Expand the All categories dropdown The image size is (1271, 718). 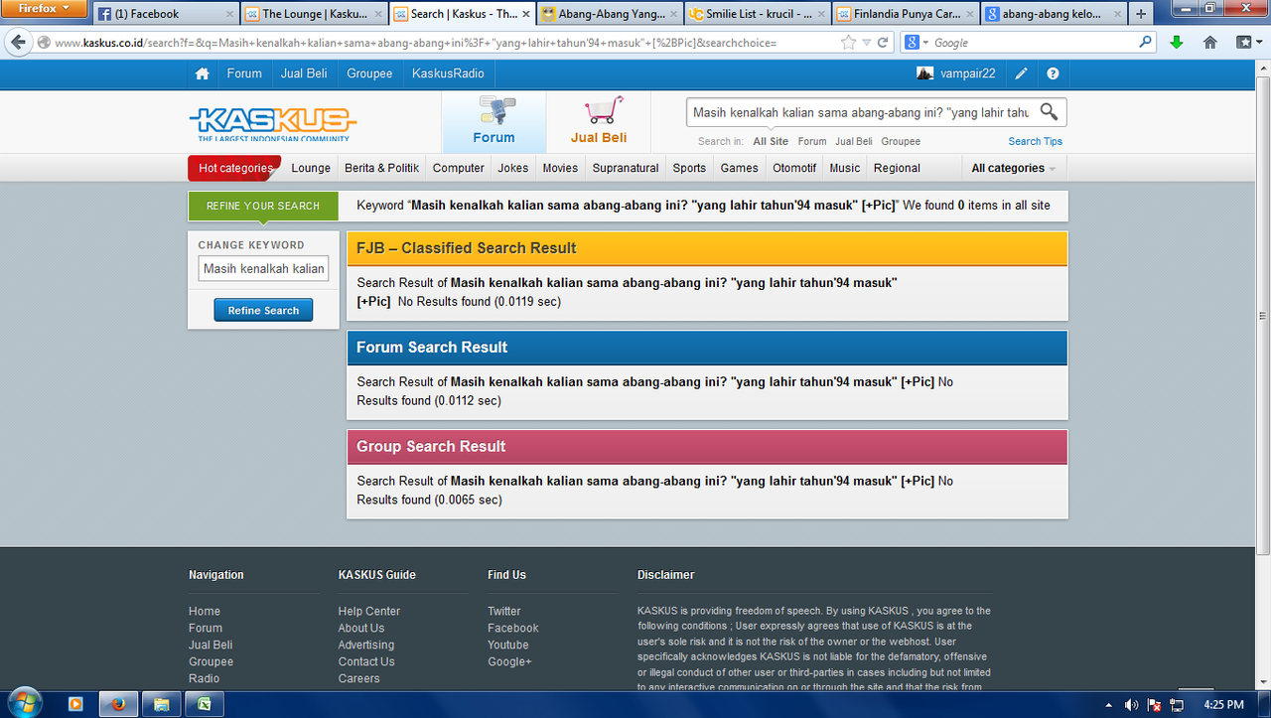click(1014, 168)
